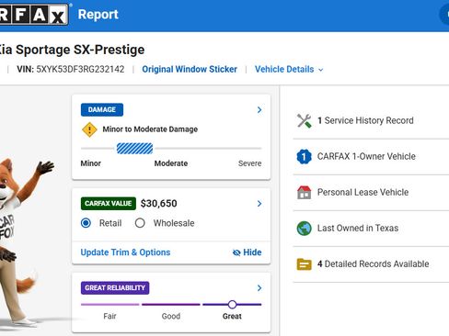The width and height of the screenshot is (449, 336).
Task: Click the house Personal Lease icon
Action: click(x=304, y=193)
